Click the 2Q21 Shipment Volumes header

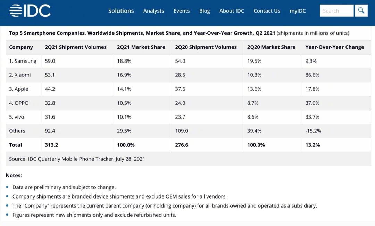76,47
